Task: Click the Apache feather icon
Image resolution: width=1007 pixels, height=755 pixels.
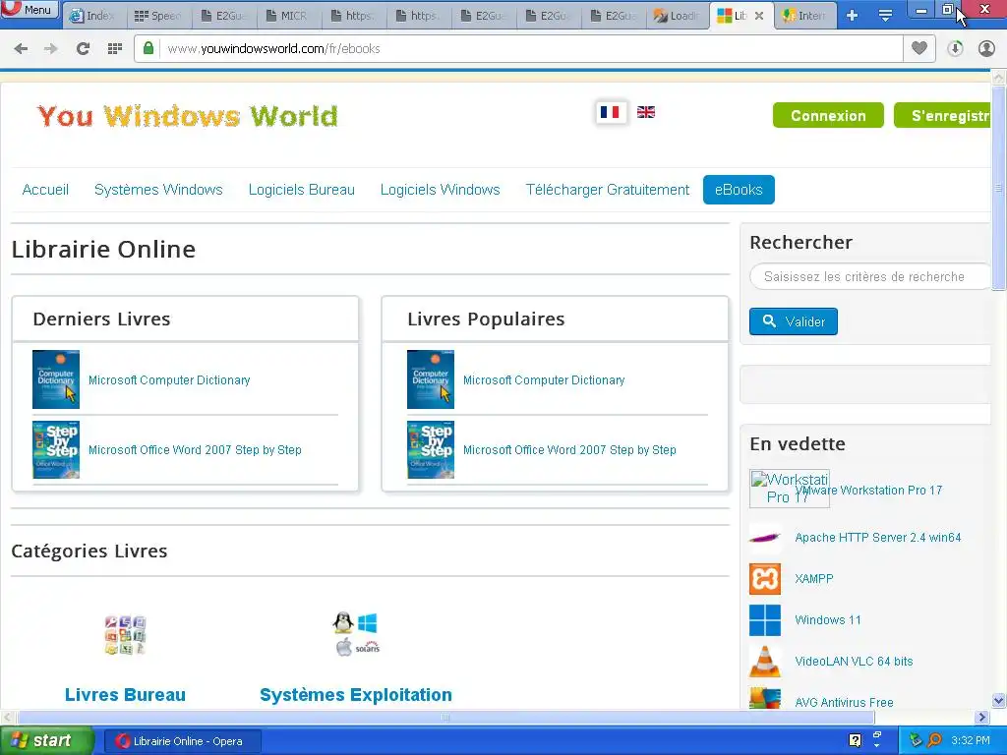Action: 765,538
